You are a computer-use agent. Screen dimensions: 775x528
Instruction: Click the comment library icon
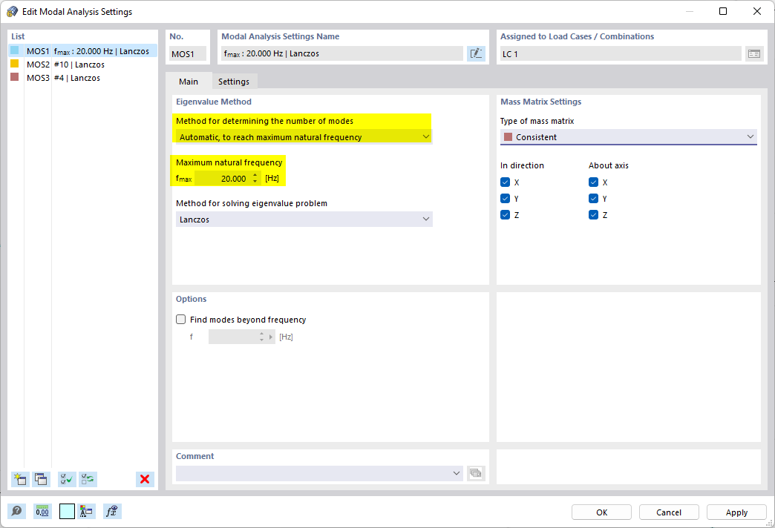(x=476, y=473)
